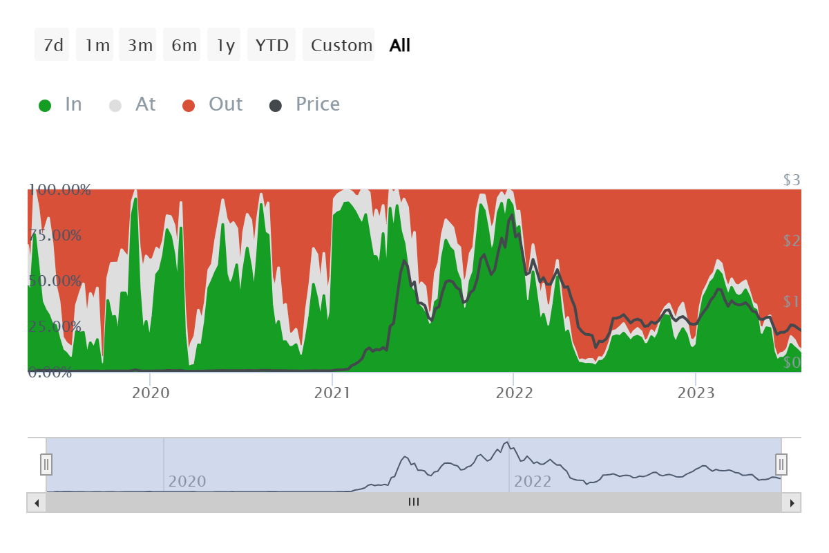This screenshot has height=553, width=829.
Task: Click the left scrollbar arrow
Action: click(36, 503)
